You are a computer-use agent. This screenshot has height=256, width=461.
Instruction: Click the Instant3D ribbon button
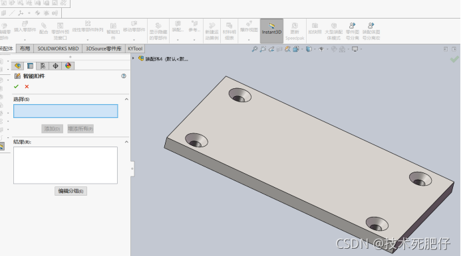tap(271, 31)
